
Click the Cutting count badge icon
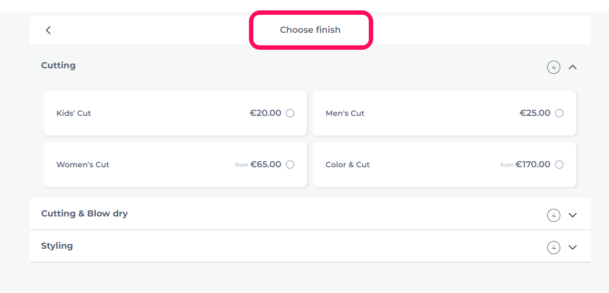coord(553,67)
